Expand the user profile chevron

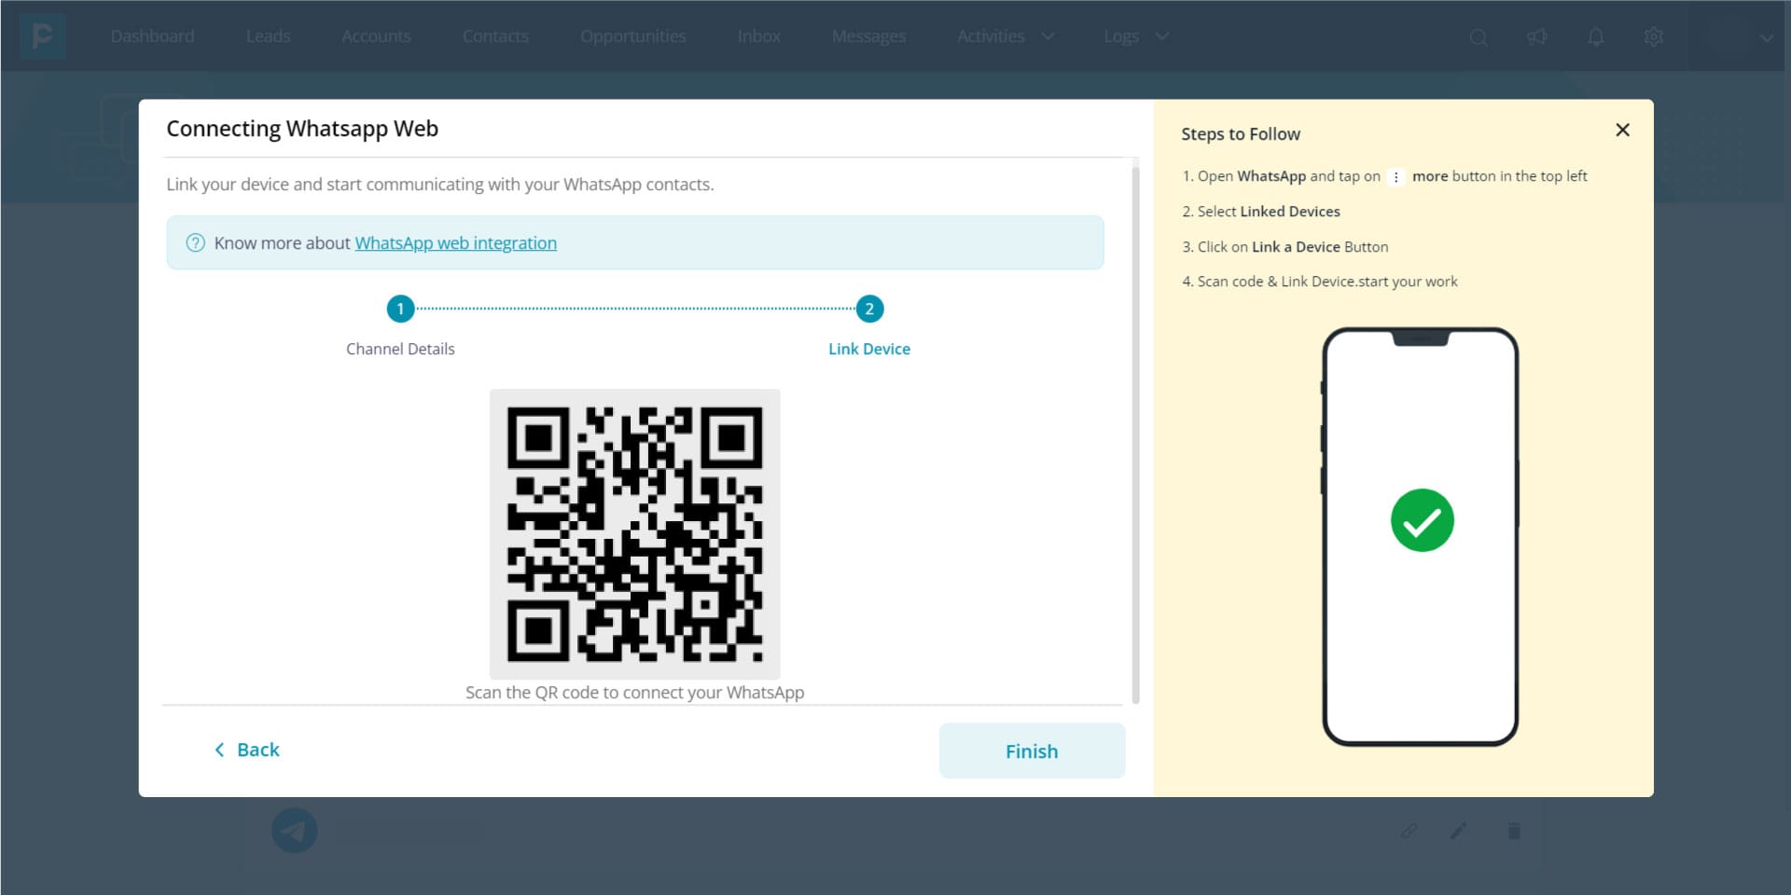tap(1766, 38)
